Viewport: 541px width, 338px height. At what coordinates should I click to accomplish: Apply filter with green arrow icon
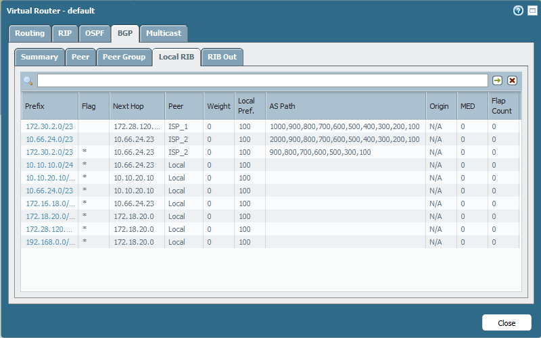coord(497,80)
